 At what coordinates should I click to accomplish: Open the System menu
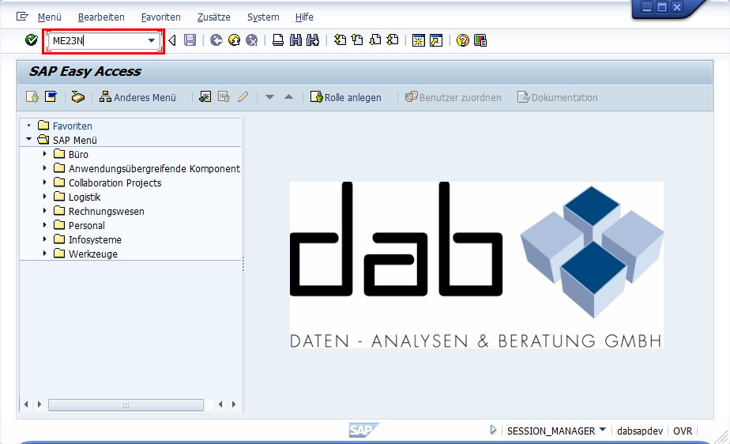click(263, 17)
